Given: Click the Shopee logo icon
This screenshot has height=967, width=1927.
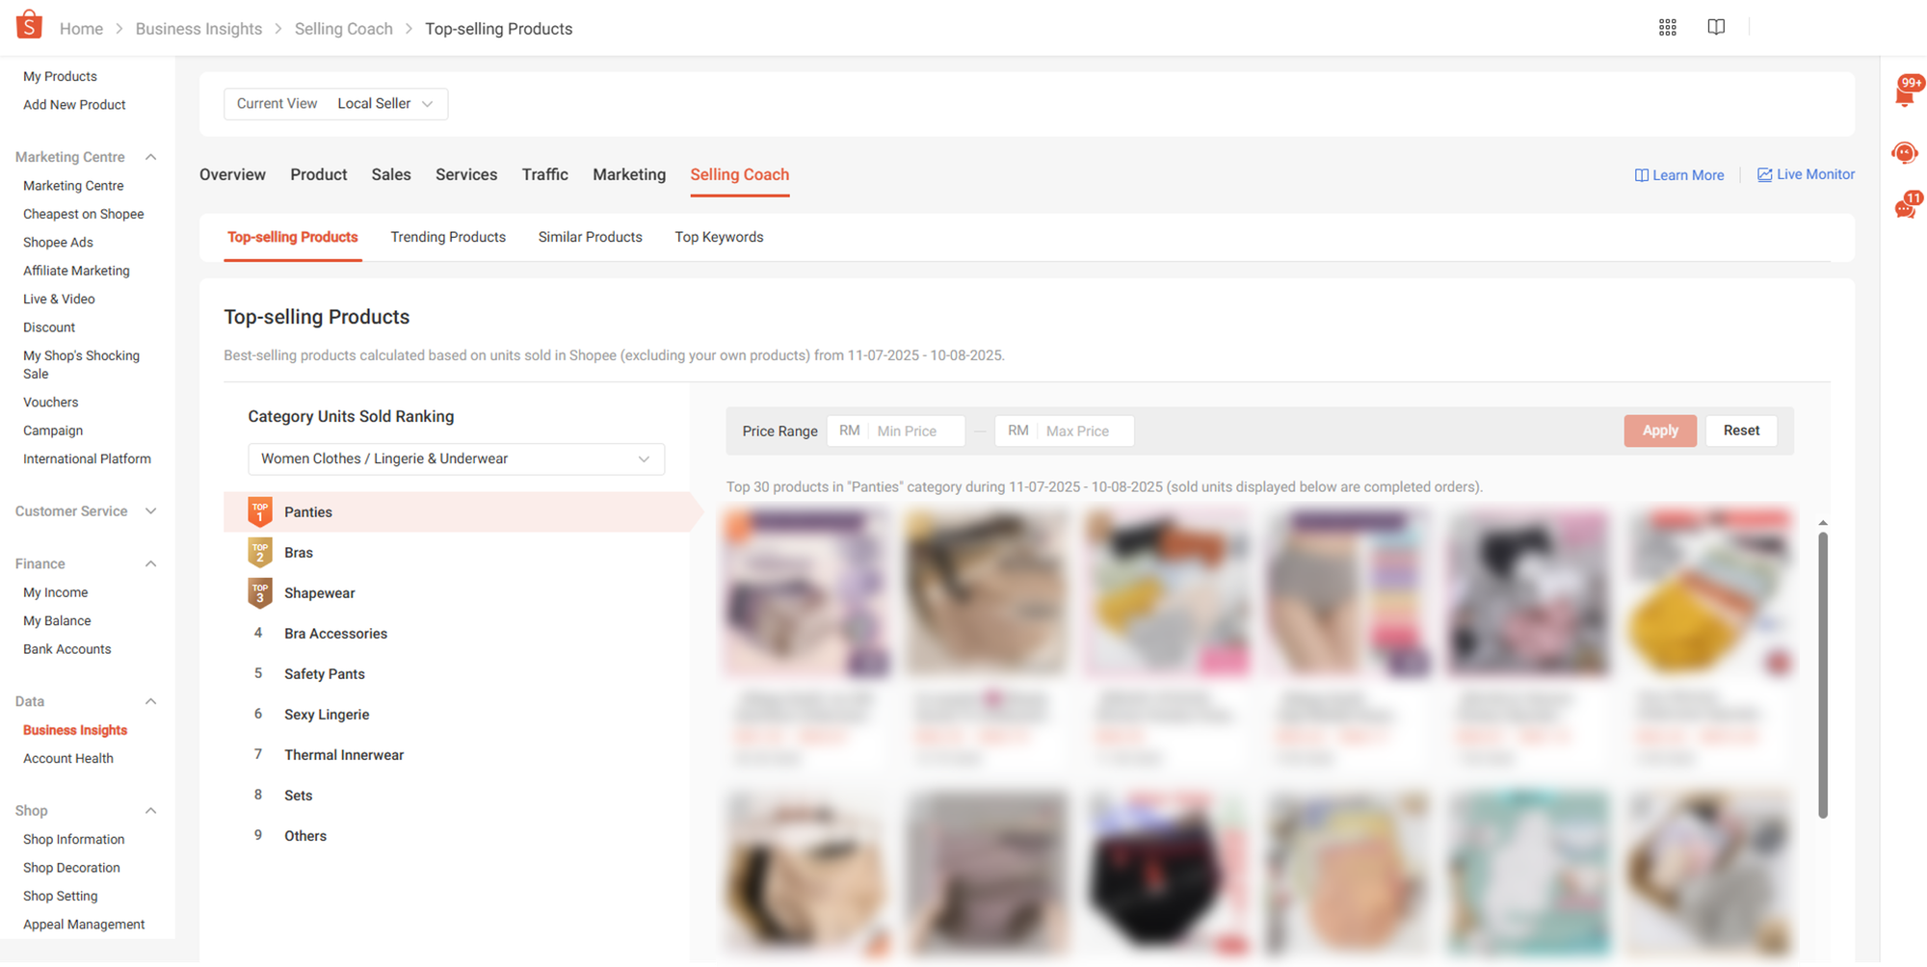Looking at the screenshot, I should click(x=29, y=25).
